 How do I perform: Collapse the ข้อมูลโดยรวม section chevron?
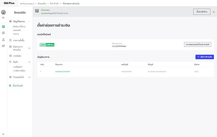29,22
